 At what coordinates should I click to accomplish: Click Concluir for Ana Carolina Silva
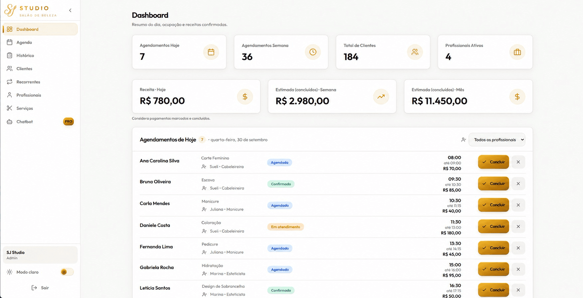pyautogui.click(x=493, y=162)
